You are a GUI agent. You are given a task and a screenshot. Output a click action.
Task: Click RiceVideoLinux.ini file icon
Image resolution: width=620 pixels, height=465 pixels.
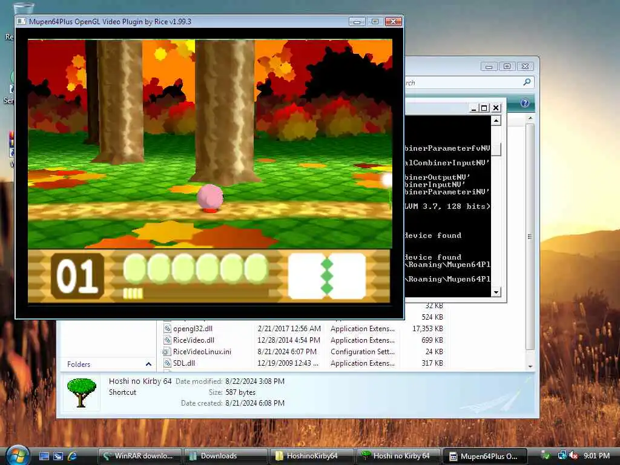[x=167, y=352]
